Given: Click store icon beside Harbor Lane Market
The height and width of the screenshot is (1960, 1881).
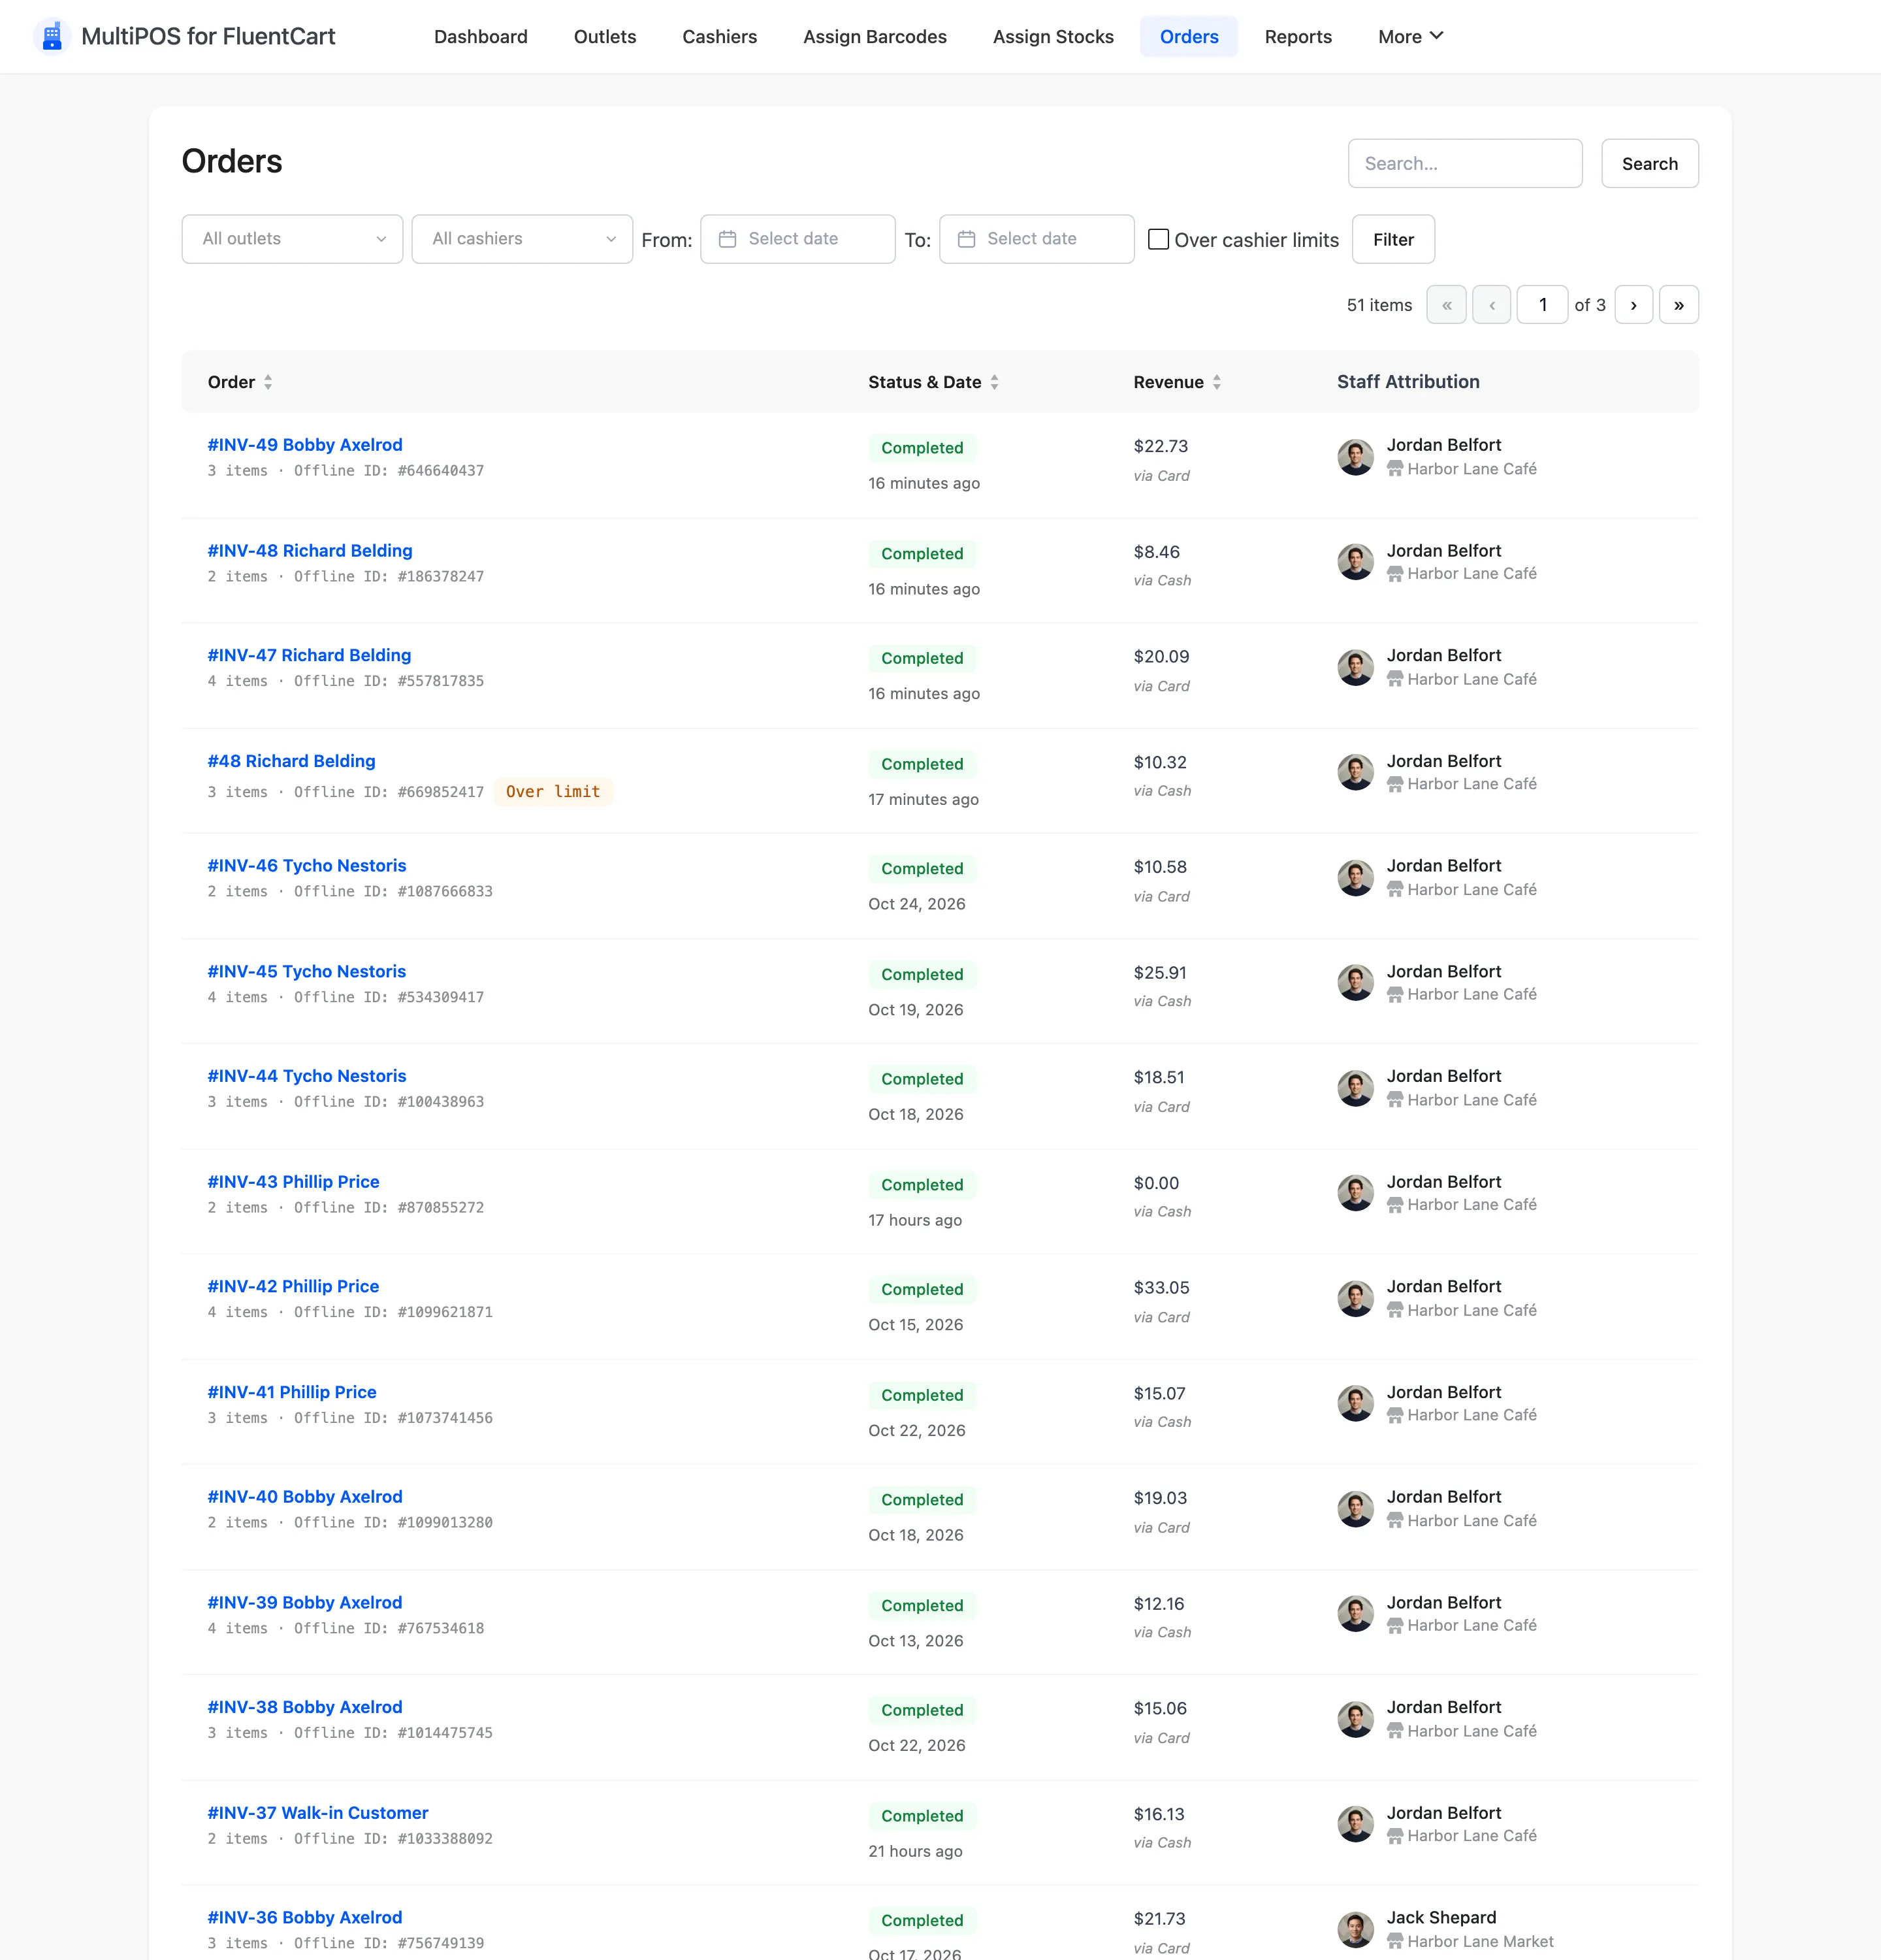Looking at the screenshot, I should (x=1395, y=1941).
